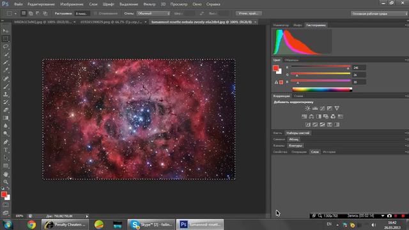Viewport: 409px width, 230px height.
Task: Click the Refine Edge button in options bar
Action: (x=249, y=13)
